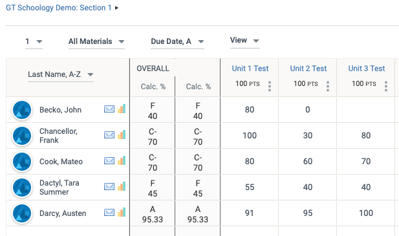Select Darcy's Unit 2 Test score 95
The width and height of the screenshot is (399, 236).
point(308,213)
